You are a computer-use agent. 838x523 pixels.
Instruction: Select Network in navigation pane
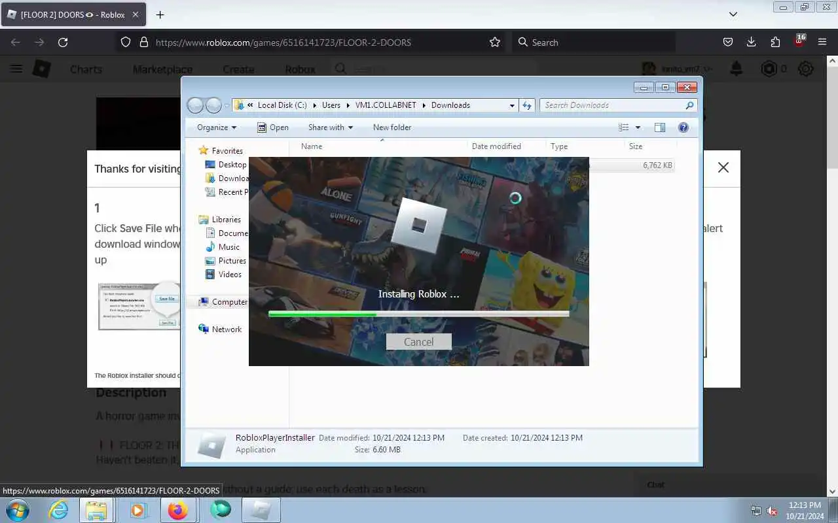(x=220, y=329)
